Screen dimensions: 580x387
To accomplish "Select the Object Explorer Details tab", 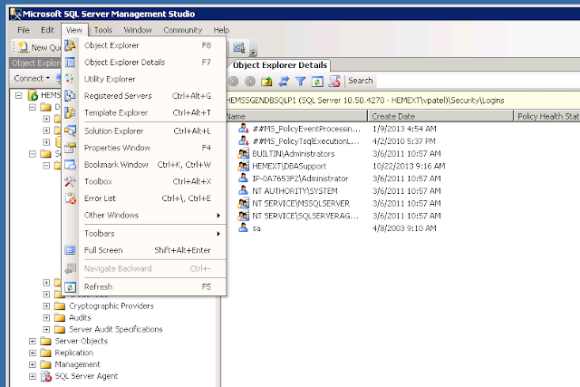I will (280, 65).
